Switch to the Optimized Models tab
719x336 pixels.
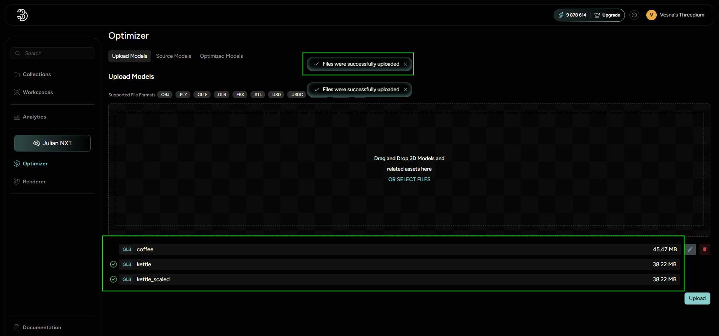tap(221, 56)
